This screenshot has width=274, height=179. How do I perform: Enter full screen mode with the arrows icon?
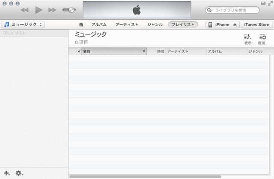(270, 3)
